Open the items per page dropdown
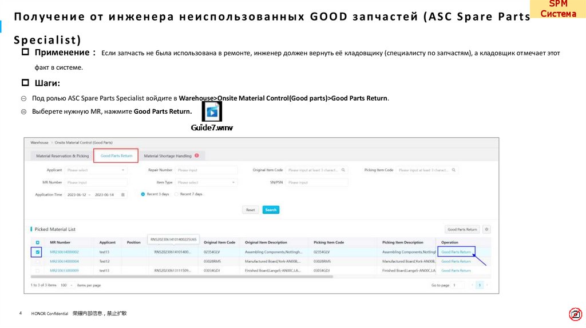 (x=66, y=285)
